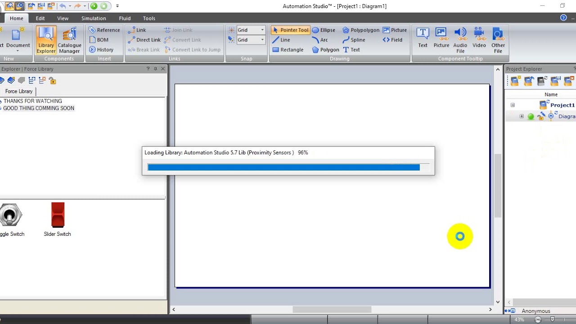Open the help icon at top right
Viewport: 576px width, 324px height.
(563, 18)
